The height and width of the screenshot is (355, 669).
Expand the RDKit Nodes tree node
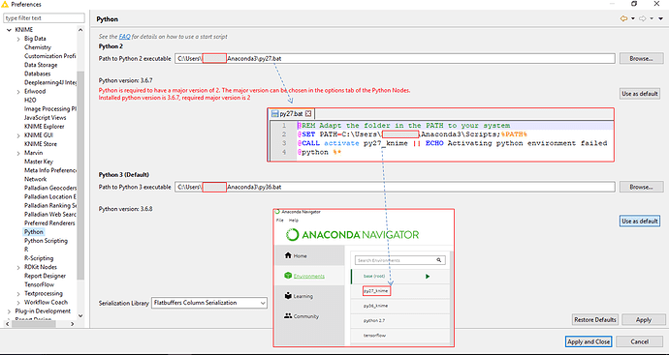pyautogui.click(x=18, y=267)
